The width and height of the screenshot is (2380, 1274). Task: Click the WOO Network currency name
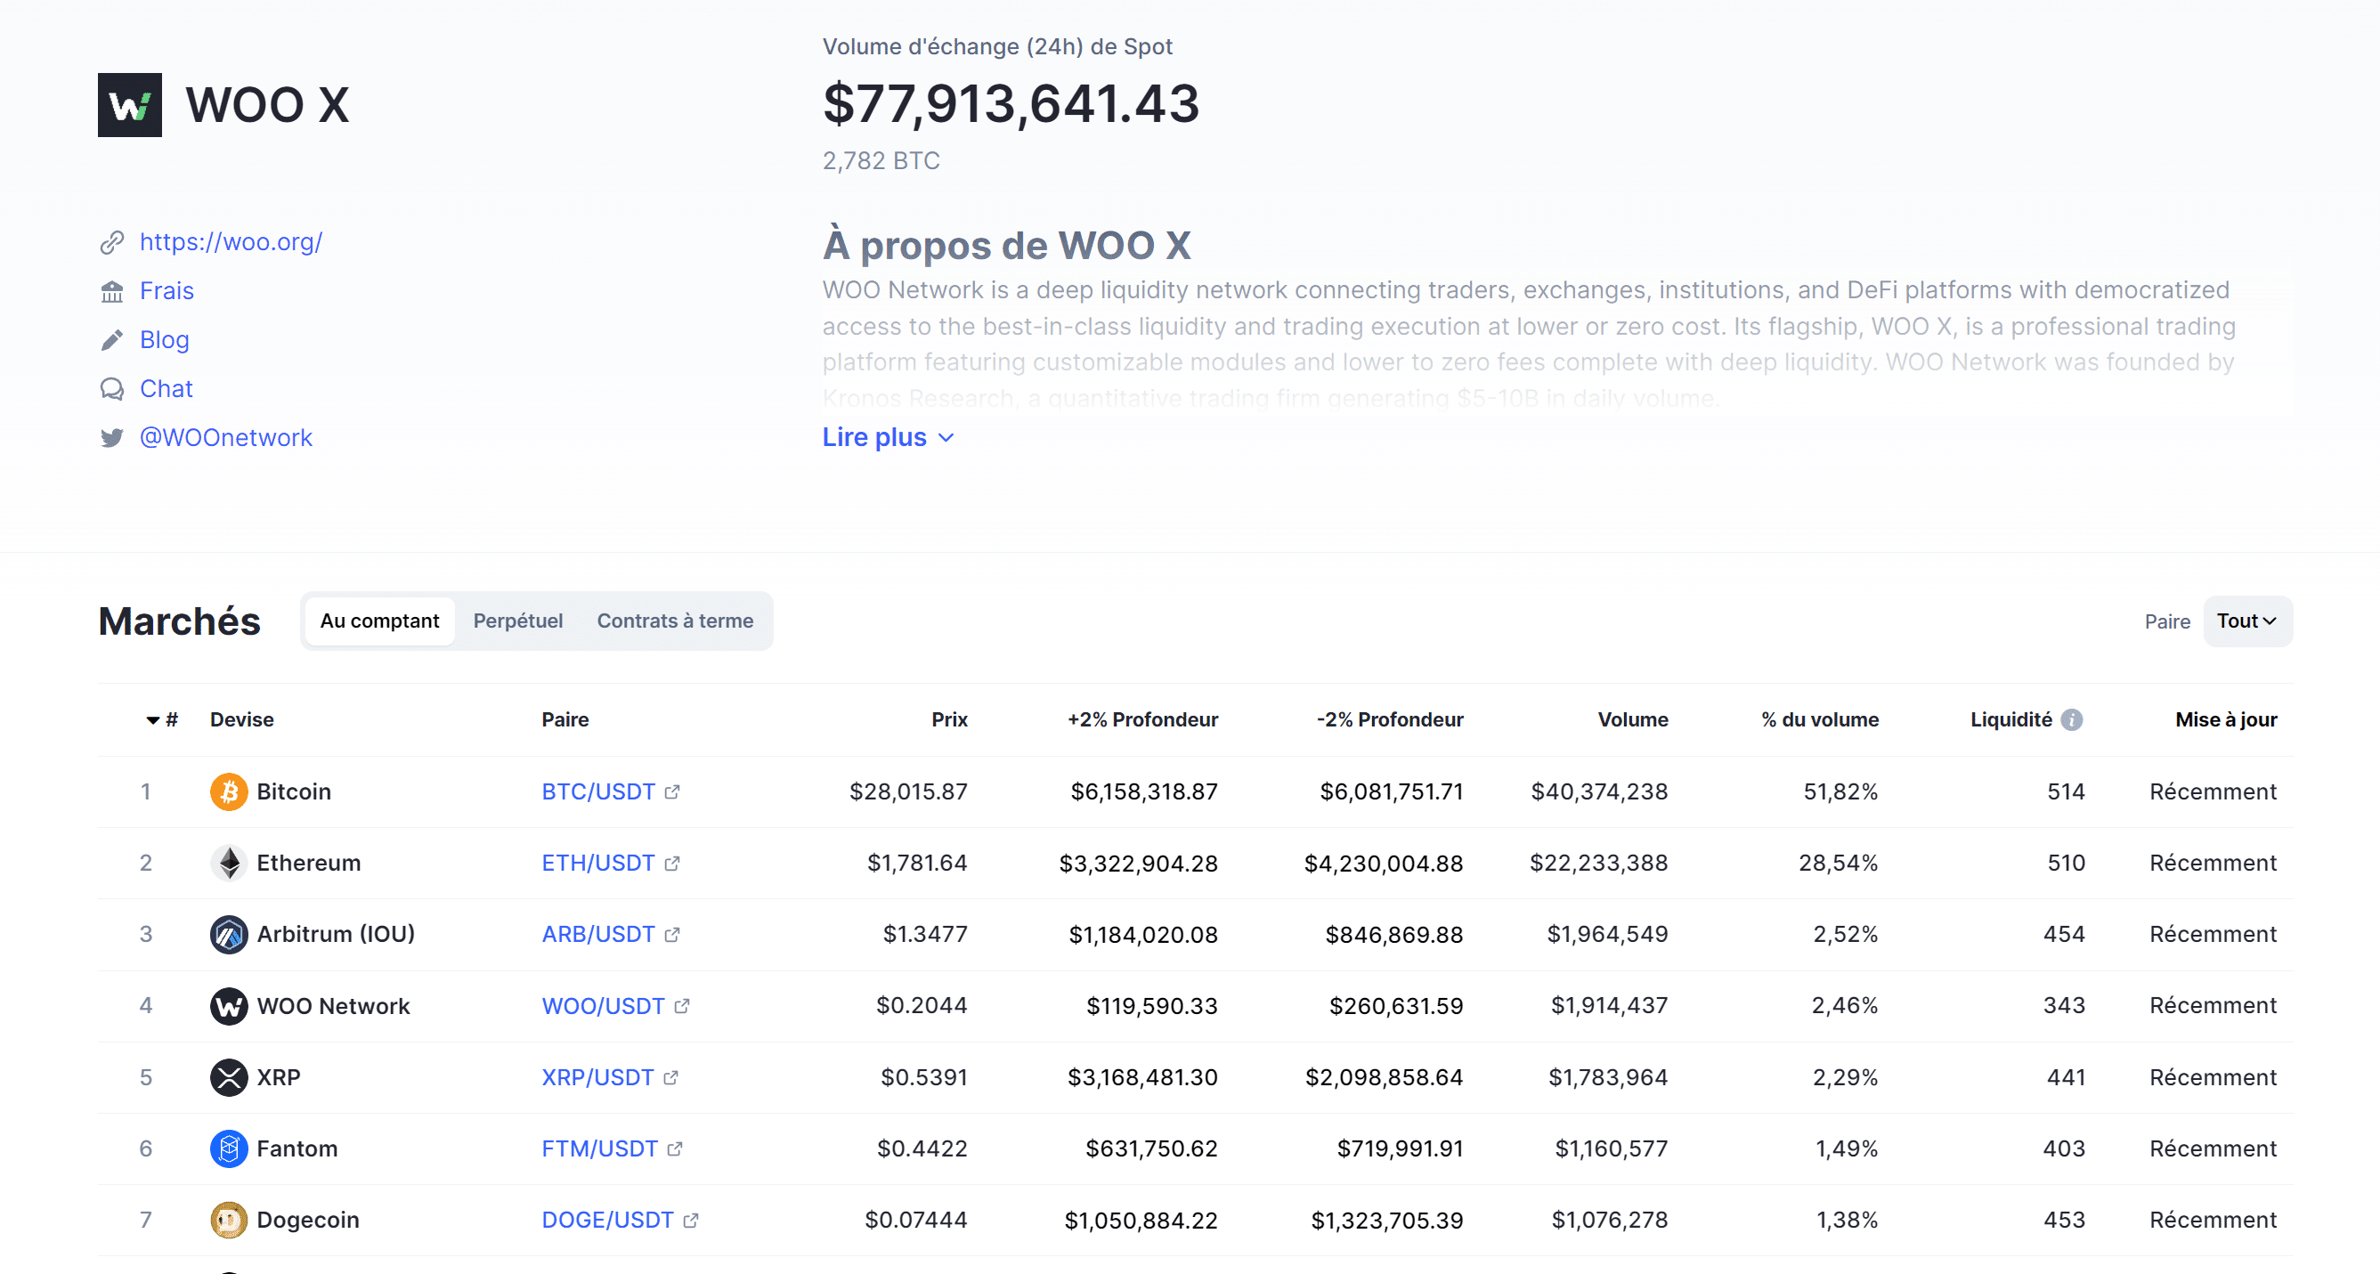(333, 1006)
